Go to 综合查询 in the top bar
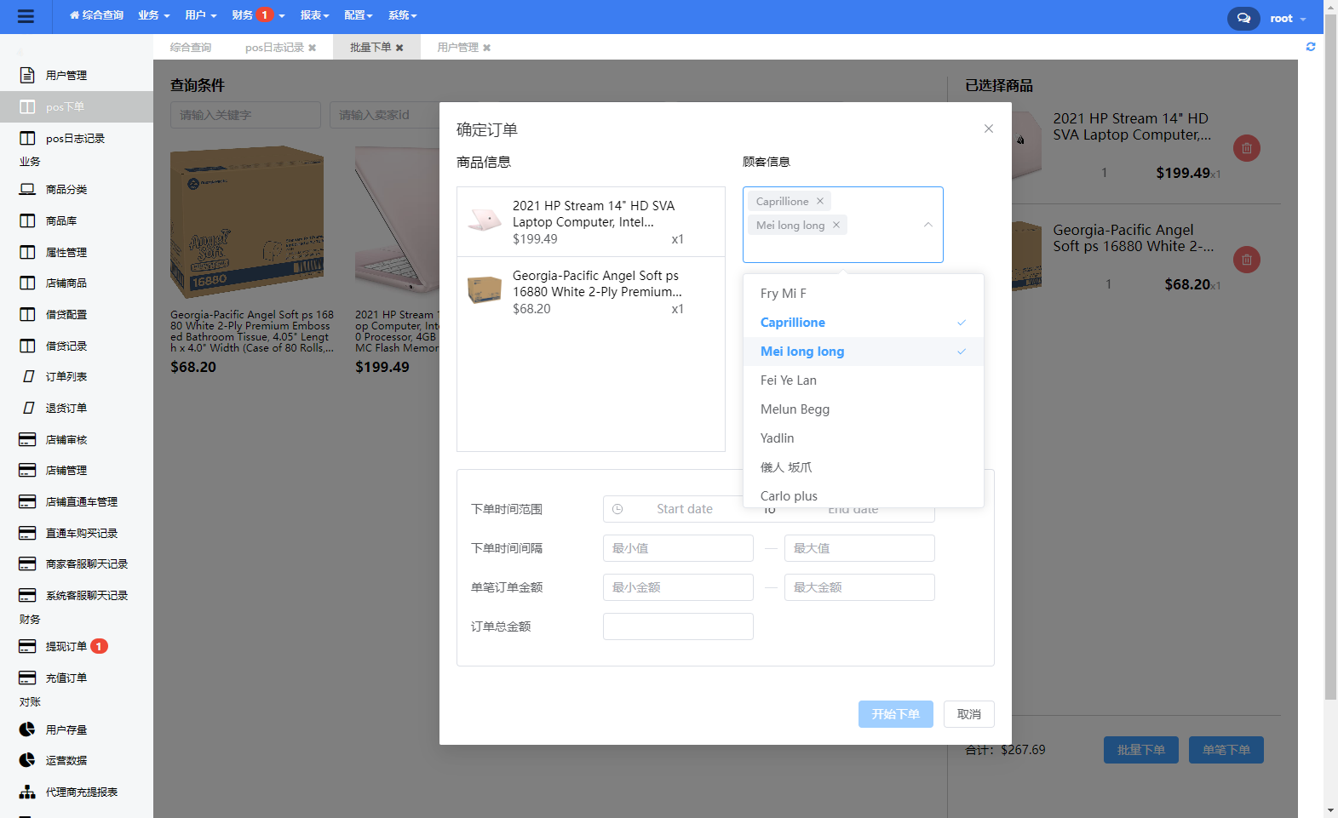This screenshot has width=1338, height=818. [x=96, y=15]
